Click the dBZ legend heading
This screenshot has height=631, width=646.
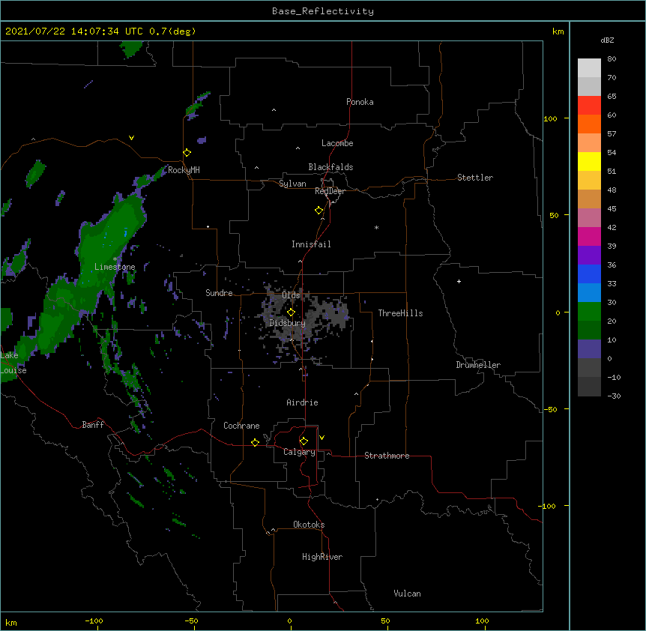[x=607, y=40]
